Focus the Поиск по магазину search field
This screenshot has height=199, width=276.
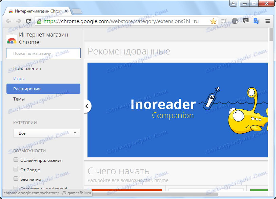coord(43,53)
